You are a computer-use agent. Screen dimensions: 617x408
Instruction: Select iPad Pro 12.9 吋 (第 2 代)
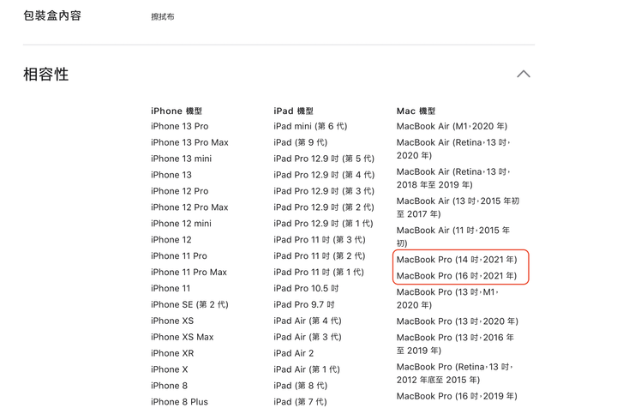[324, 207]
